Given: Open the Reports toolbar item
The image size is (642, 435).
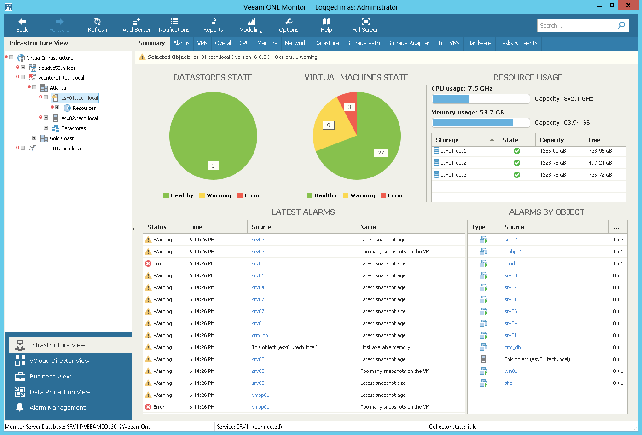Looking at the screenshot, I should 213,25.
